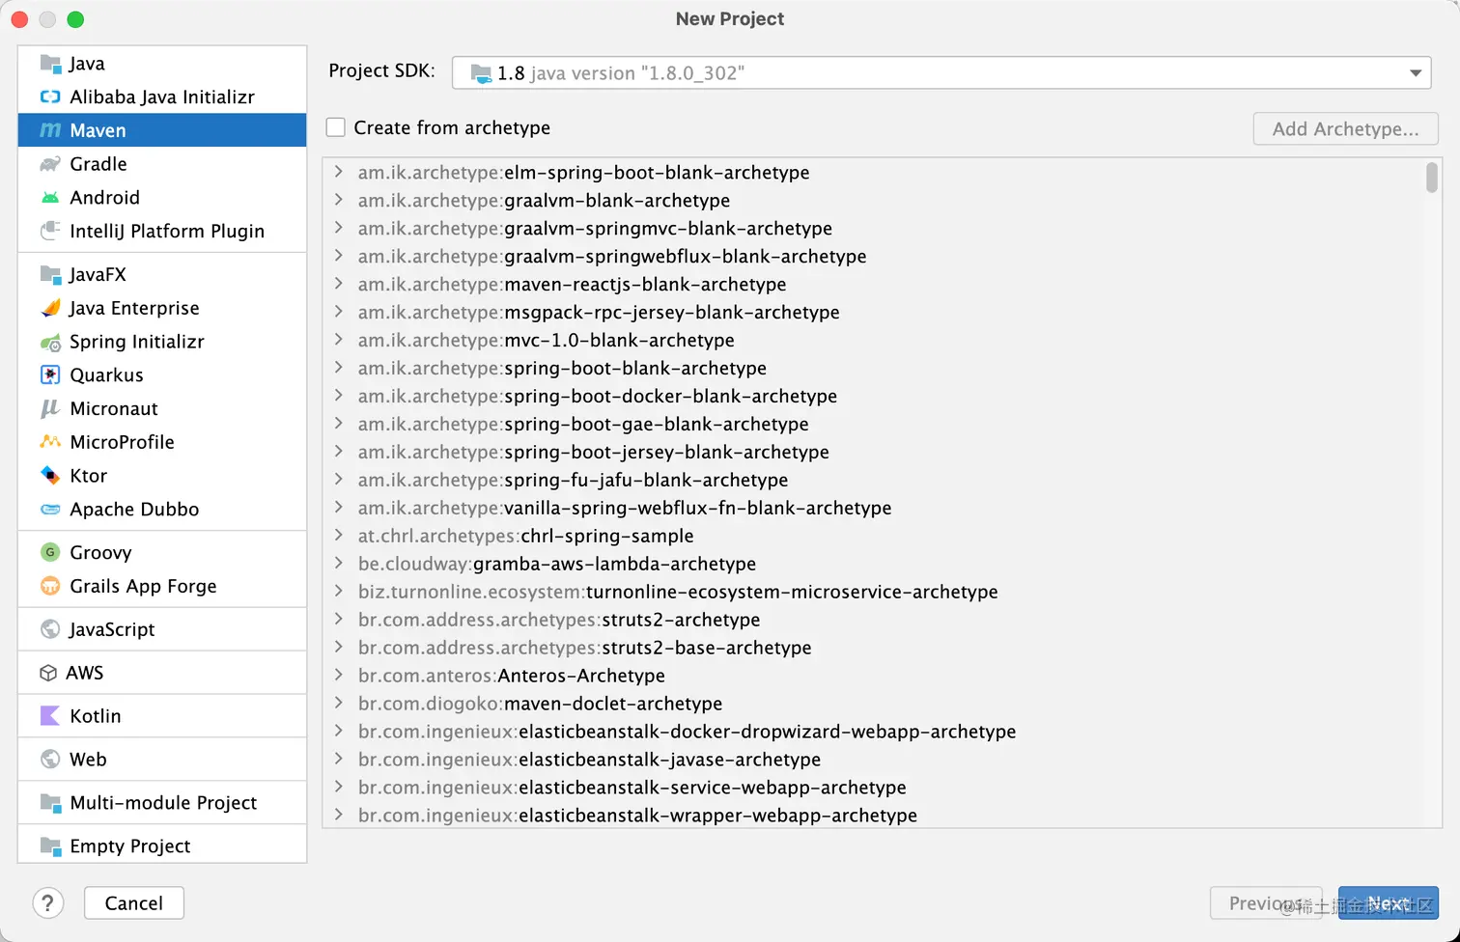Select the IntelliJ Platform Plugin icon
This screenshot has width=1460, height=942.
[50, 231]
